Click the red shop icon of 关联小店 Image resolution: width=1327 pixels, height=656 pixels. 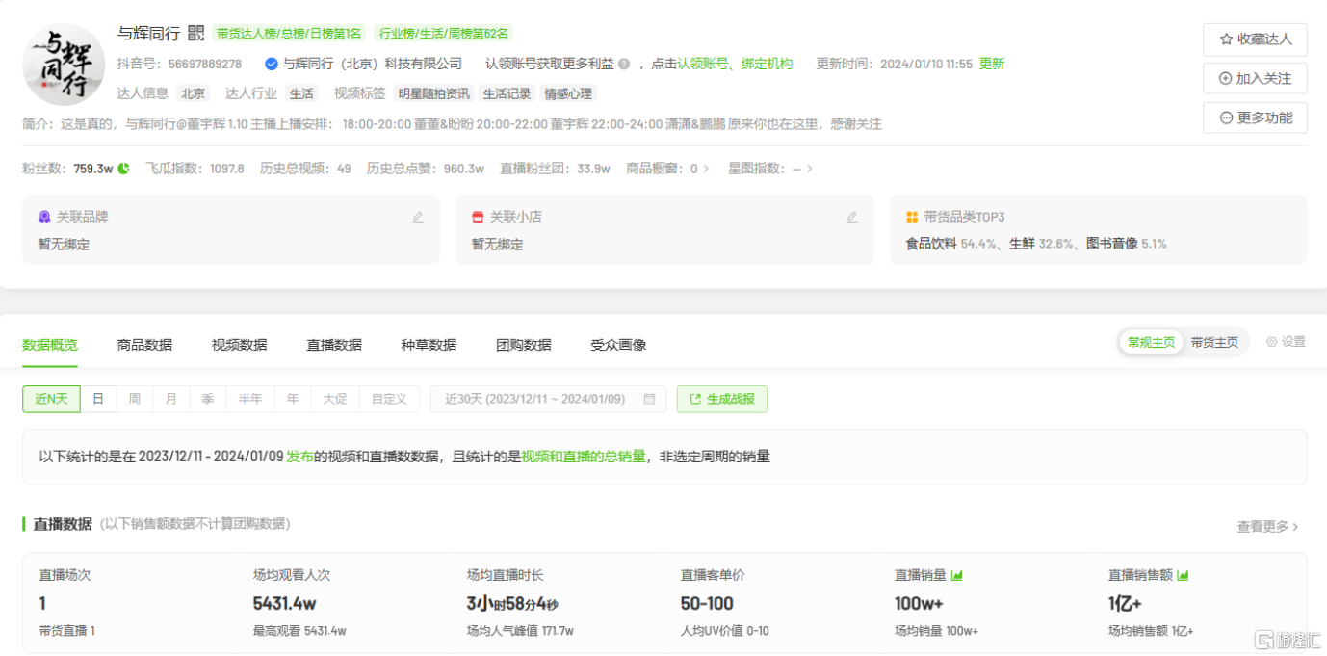[478, 218]
